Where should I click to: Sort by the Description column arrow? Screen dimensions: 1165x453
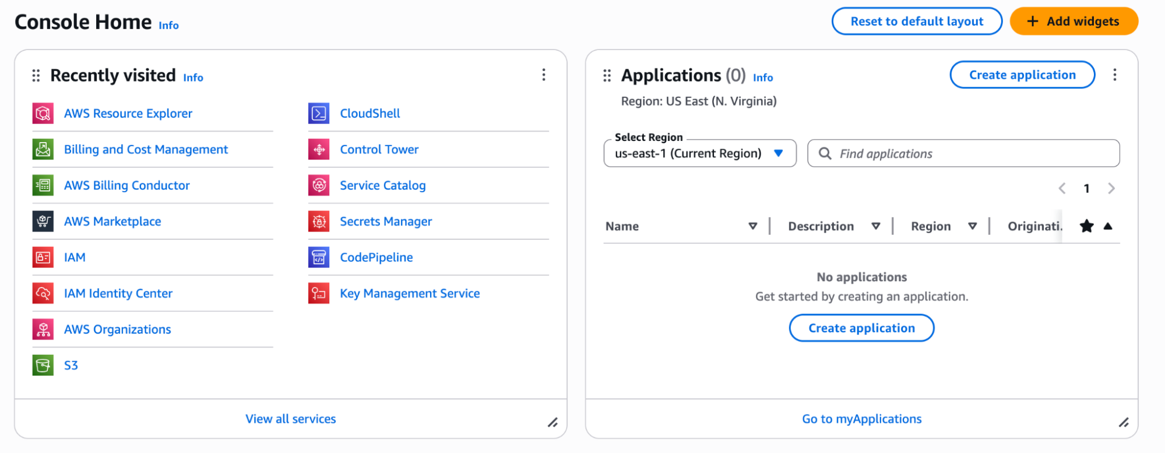[875, 226]
